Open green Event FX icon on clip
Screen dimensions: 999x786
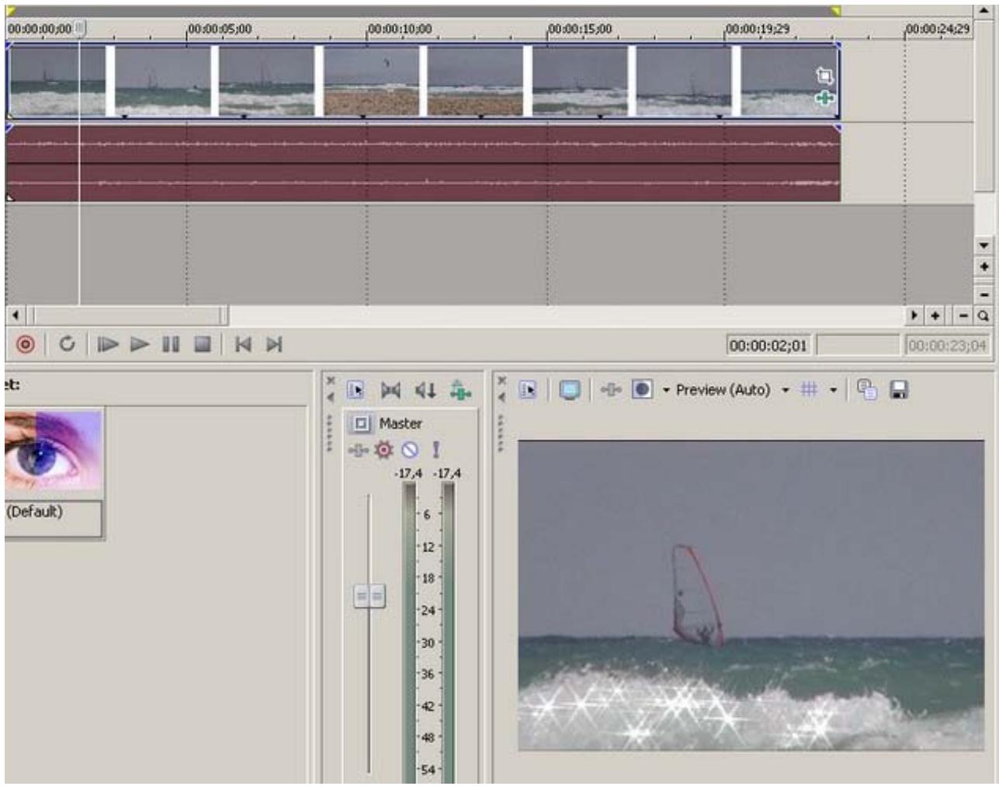(824, 99)
